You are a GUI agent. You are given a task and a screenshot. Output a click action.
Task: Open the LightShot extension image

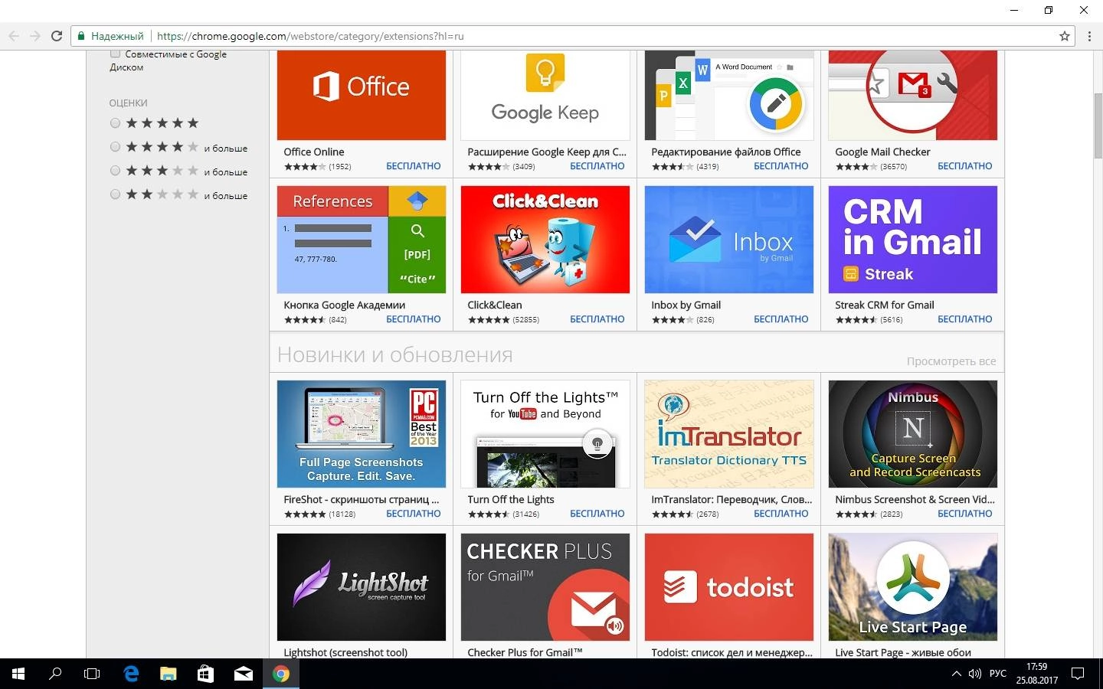[x=362, y=587]
